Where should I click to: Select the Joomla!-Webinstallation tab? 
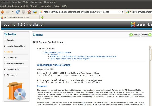click(x=20, y=18)
